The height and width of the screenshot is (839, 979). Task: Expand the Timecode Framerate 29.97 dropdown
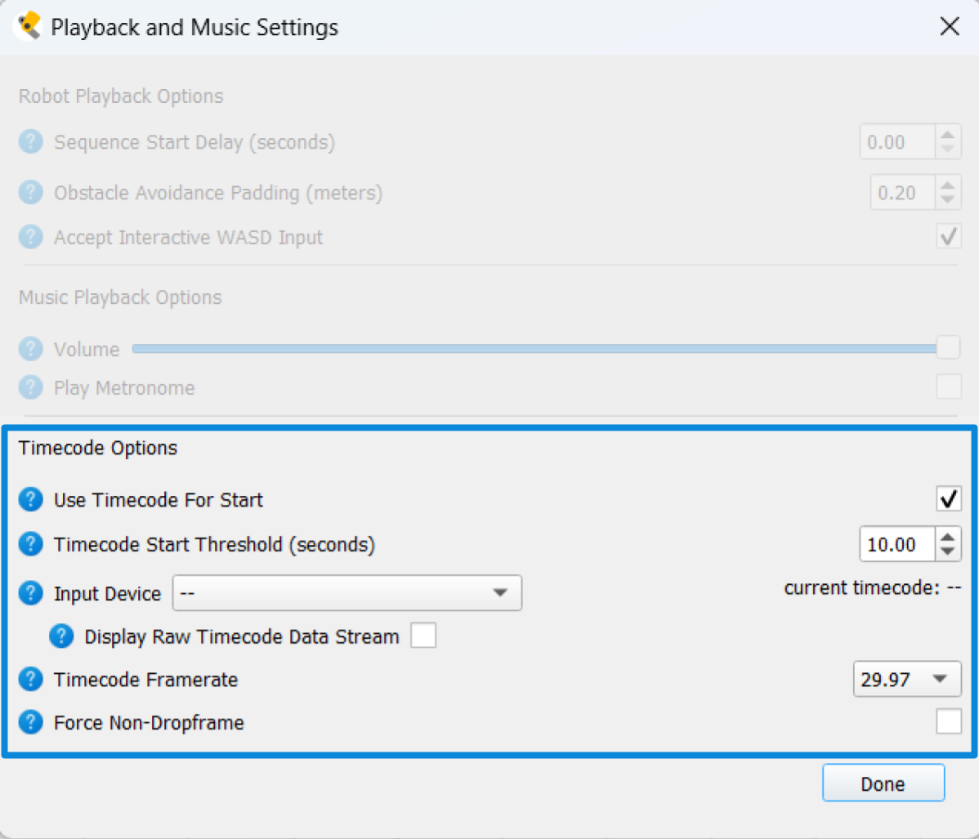point(906,679)
